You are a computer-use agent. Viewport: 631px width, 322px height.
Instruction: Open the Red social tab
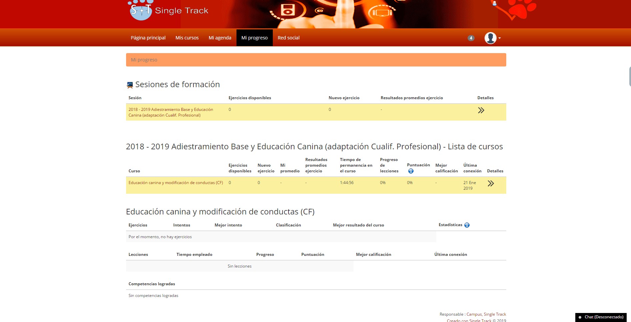[x=288, y=38]
